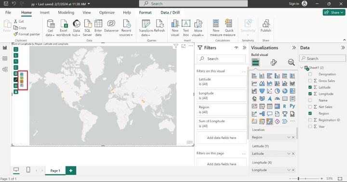Screen dimensions: 347x182
Task: Open the search tool in map toolbar
Action: point(16,61)
